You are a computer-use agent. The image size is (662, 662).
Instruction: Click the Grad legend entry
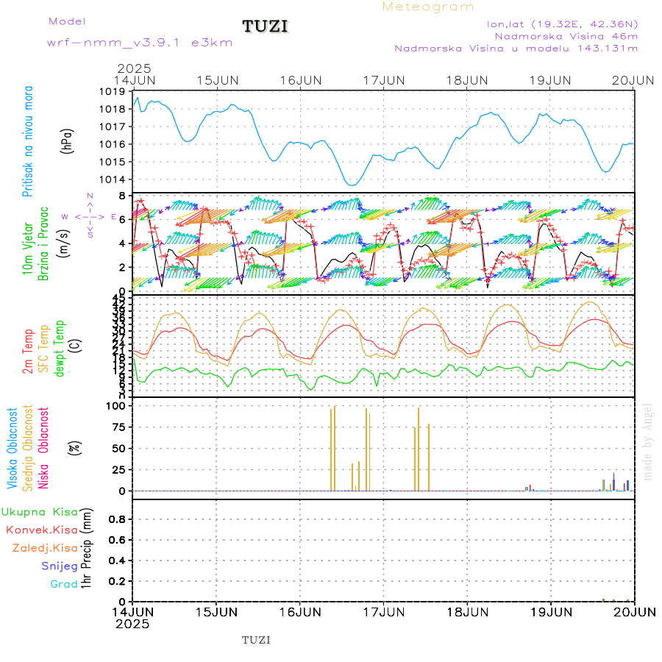point(63,584)
